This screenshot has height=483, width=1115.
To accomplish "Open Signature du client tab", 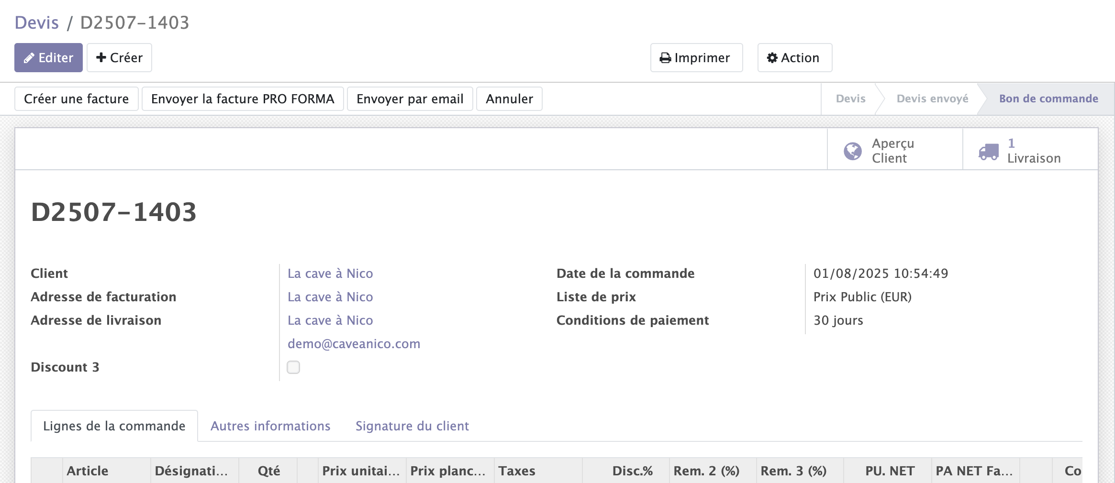I will tap(412, 426).
